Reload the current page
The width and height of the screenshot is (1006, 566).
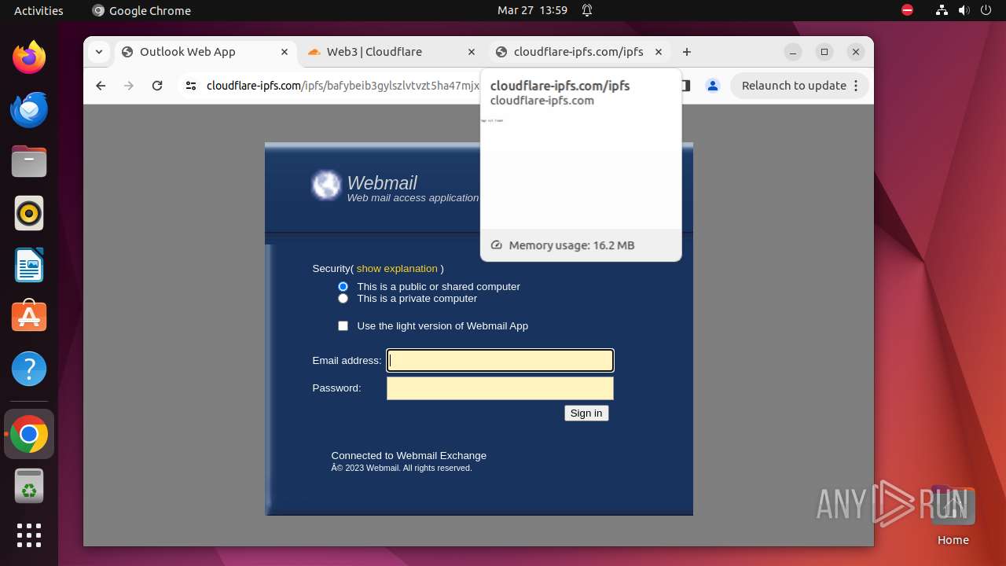coord(157,86)
